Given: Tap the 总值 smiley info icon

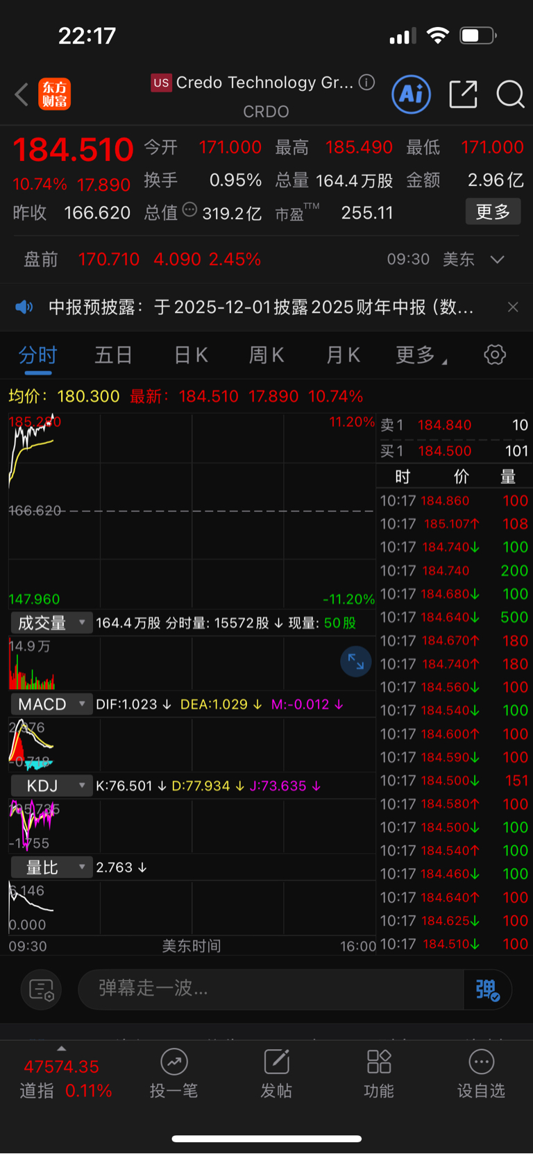Looking at the screenshot, I should click(189, 210).
